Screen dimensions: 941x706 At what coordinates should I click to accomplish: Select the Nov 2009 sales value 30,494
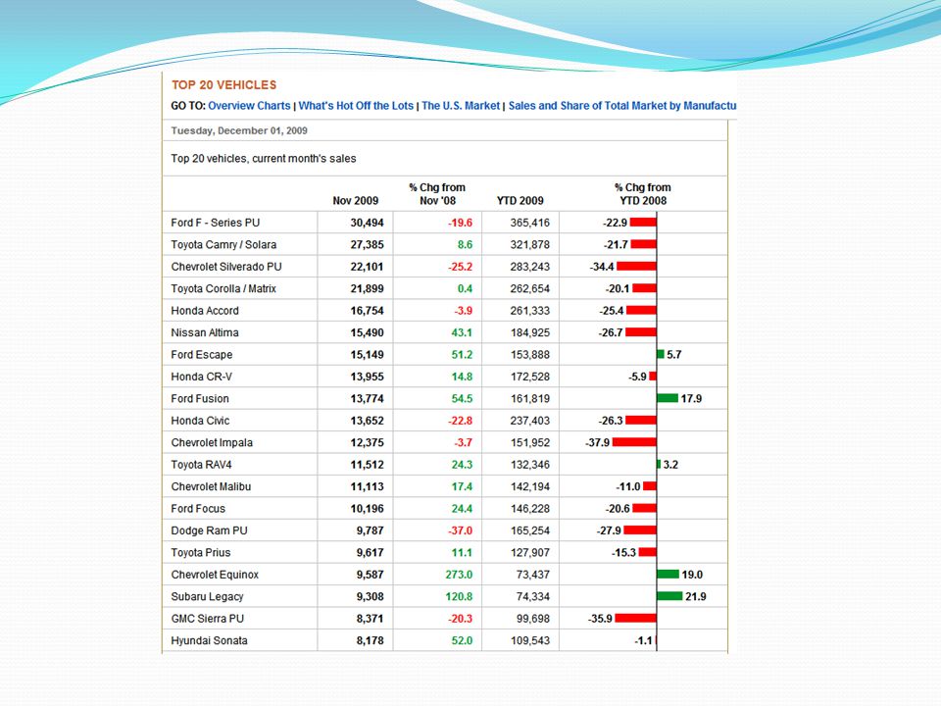(368, 223)
